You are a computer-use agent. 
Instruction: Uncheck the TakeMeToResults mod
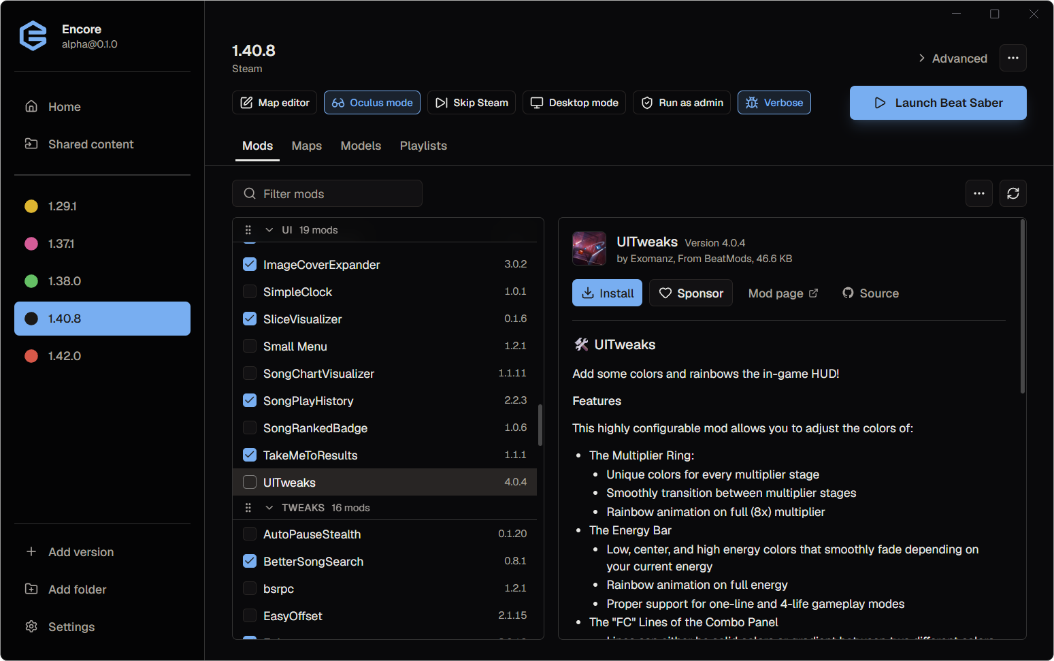click(x=250, y=455)
